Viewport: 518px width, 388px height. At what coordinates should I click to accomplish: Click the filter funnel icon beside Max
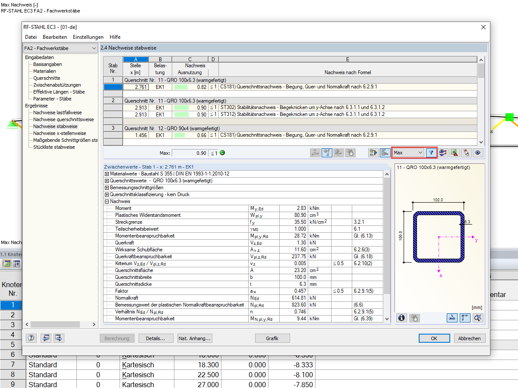(x=431, y=153)
